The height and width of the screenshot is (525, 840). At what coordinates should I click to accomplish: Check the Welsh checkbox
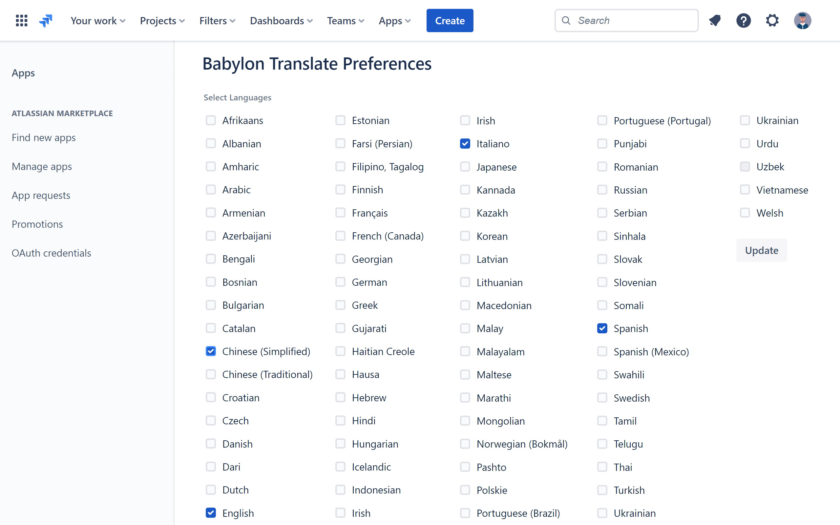point(745,213)
